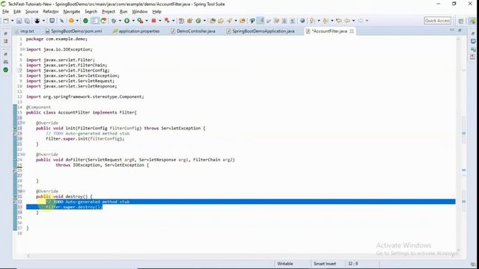Toggle the highlighted icon next to Boot Dashboard
Screen dimensions: 479x269
[95, 21]
